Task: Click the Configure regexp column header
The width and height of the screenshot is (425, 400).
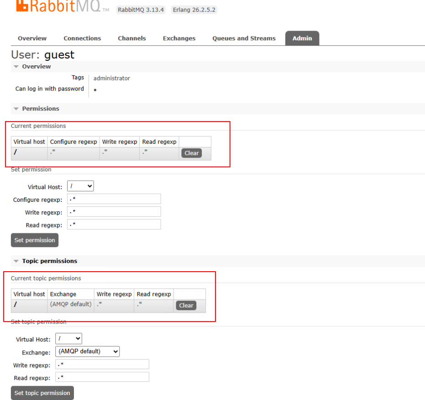Action: click(73, 142)
